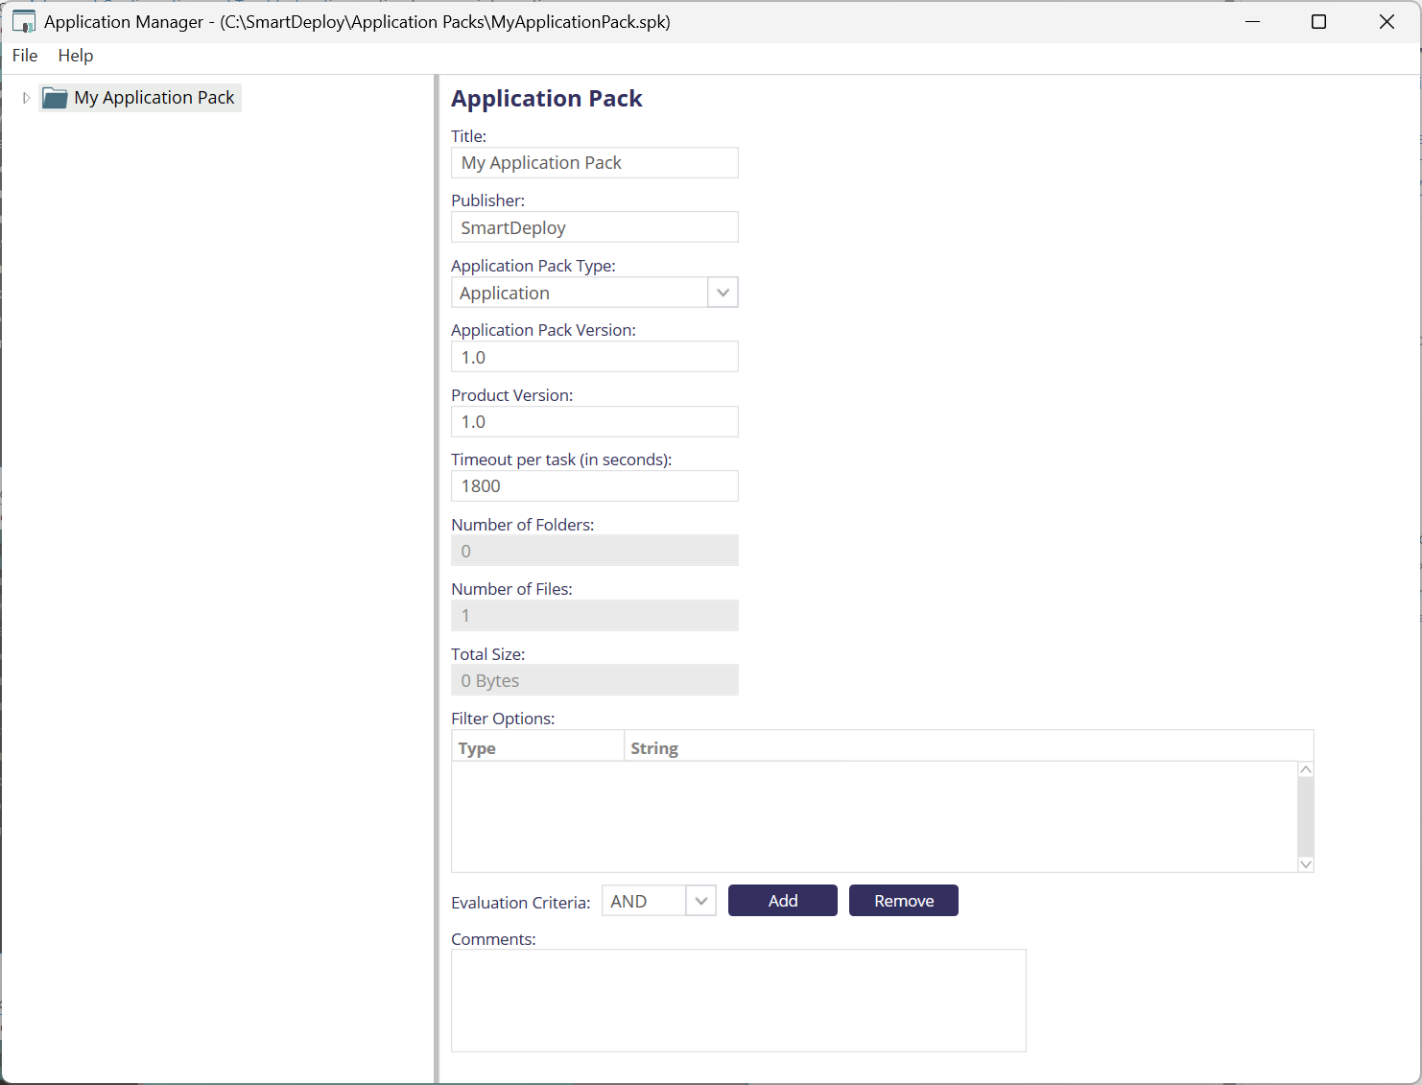
Task: Expand the My Application Pack tree node
Action: tap(26, 98)
